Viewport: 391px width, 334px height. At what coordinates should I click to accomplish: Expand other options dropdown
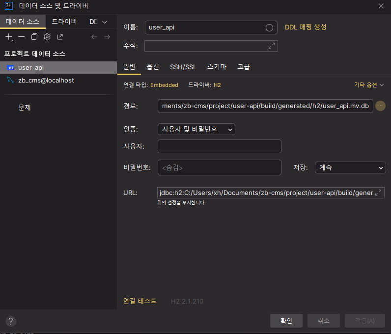pos(369,85)
